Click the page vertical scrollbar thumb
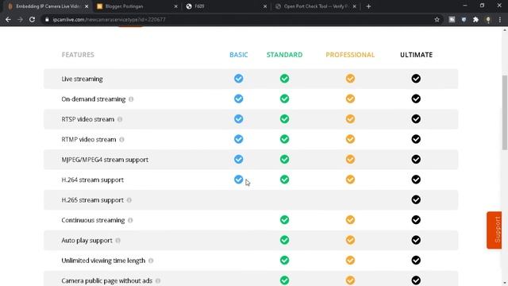Screen dimensions: 508x286 [x=505, y=112]
